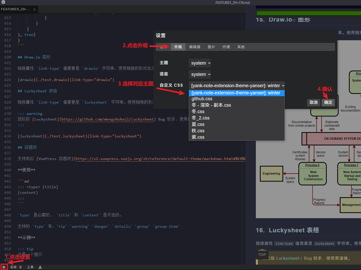Click the '**示例**' line in editor
The width and height of the screenshot is (361, 270).
pos(27,238)
